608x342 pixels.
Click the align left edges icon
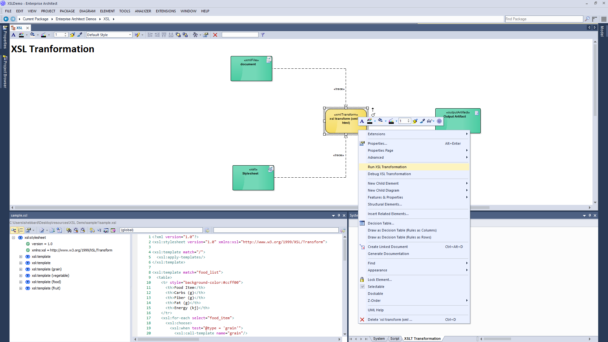(150, 35)
